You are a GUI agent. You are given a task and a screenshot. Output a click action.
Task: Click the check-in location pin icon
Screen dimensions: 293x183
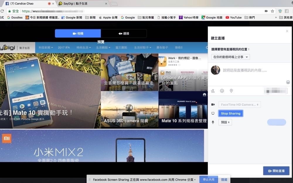tap(231, 91)
